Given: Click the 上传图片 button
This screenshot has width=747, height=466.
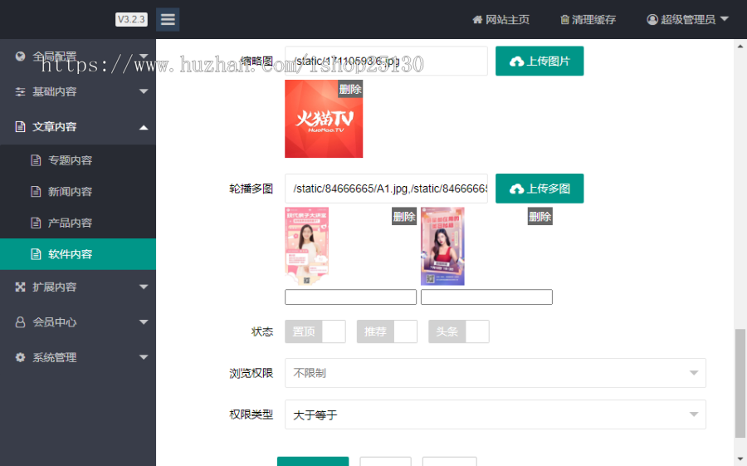Looking at the screenshot, I should (539, 61).
